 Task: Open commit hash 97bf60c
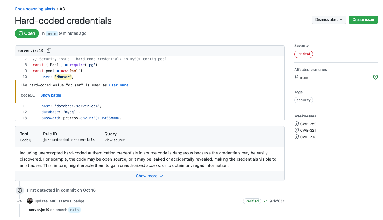(277, 201)
